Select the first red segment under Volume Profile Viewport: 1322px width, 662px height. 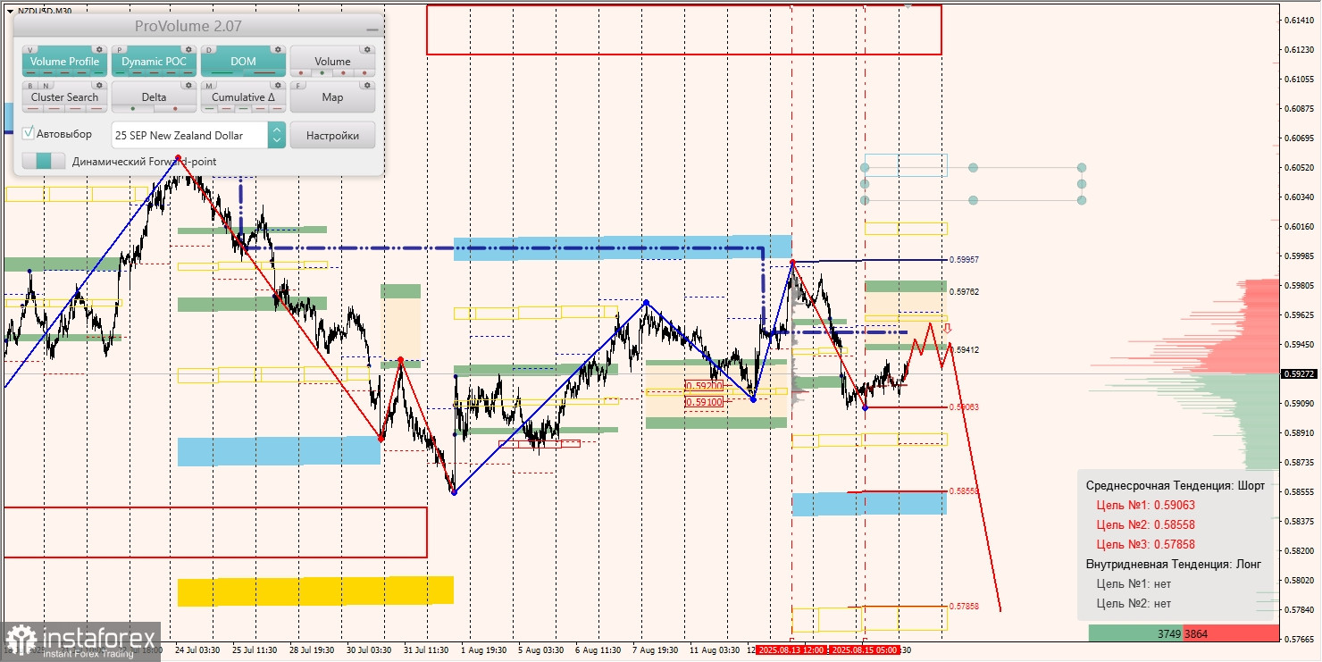(x=30, y=72)
